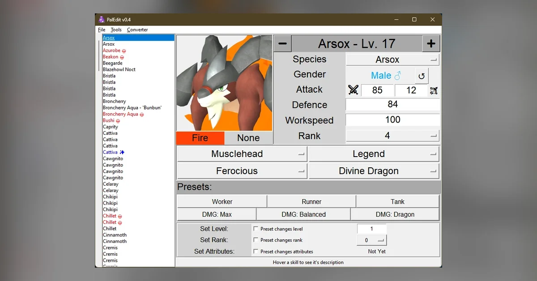Apply the DMG: Balanced preset
Screen dimensions: 537x281
pyautogui.click(x=303, y=214)
